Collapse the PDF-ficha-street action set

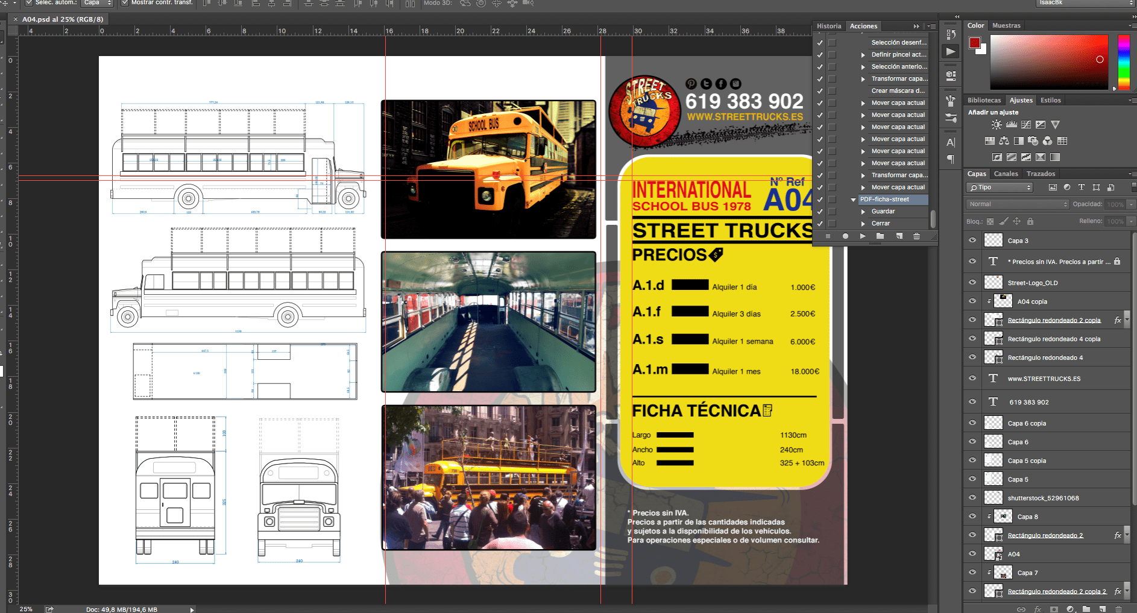pos(853,200)
